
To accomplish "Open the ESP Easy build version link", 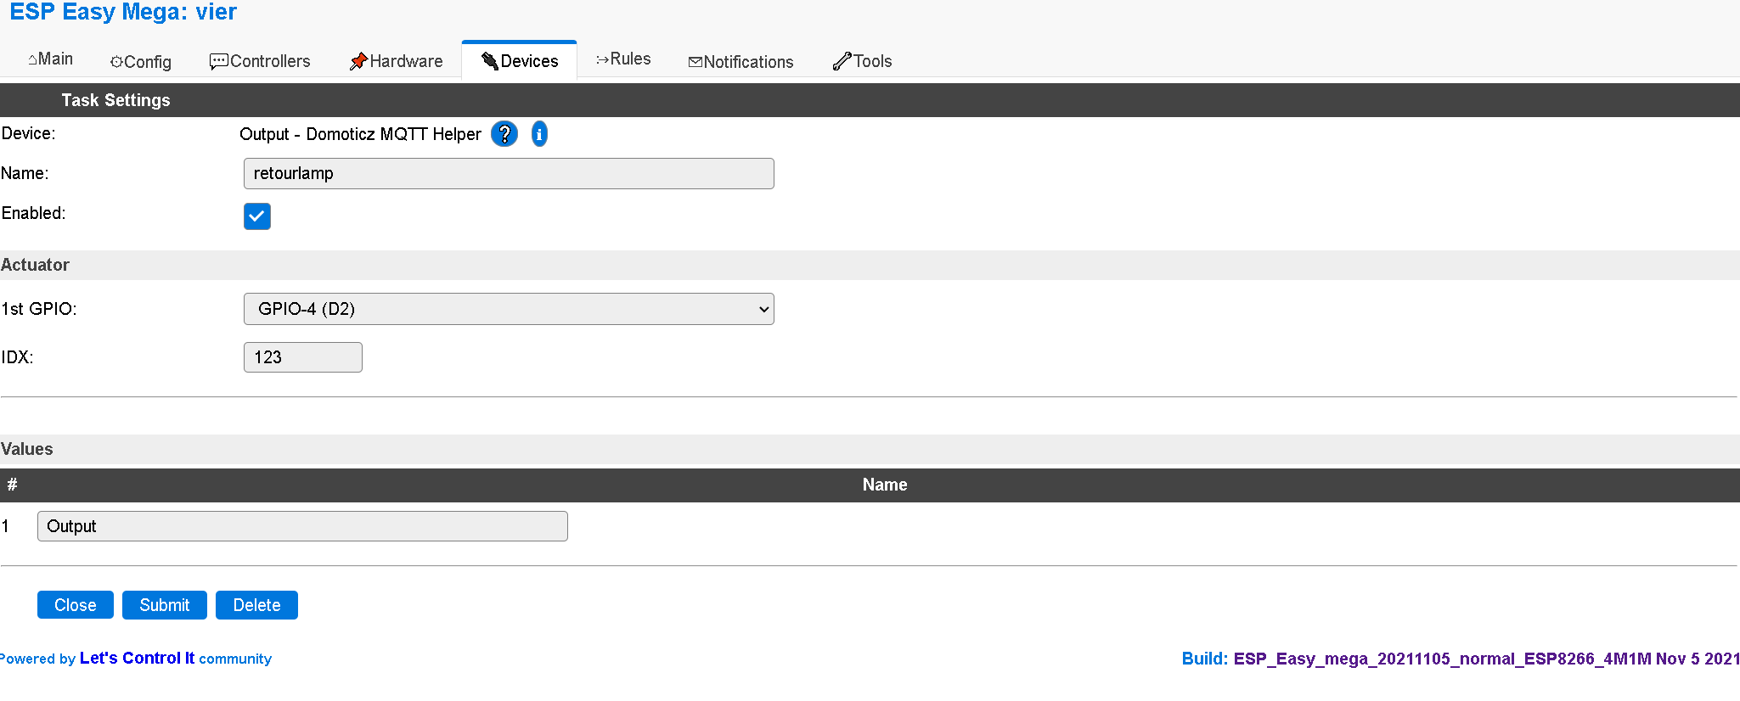I will (1486, 659).
